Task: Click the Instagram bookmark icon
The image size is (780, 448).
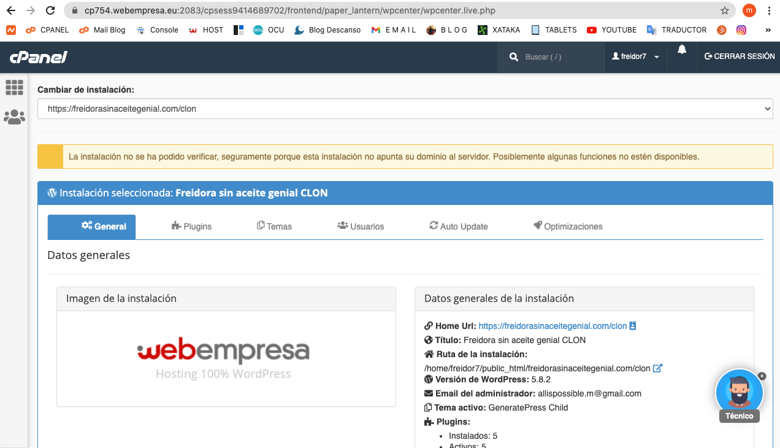Action: [x=741, y=29]
